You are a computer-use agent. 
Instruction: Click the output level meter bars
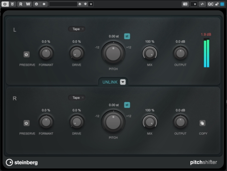(x=206, y=53)
